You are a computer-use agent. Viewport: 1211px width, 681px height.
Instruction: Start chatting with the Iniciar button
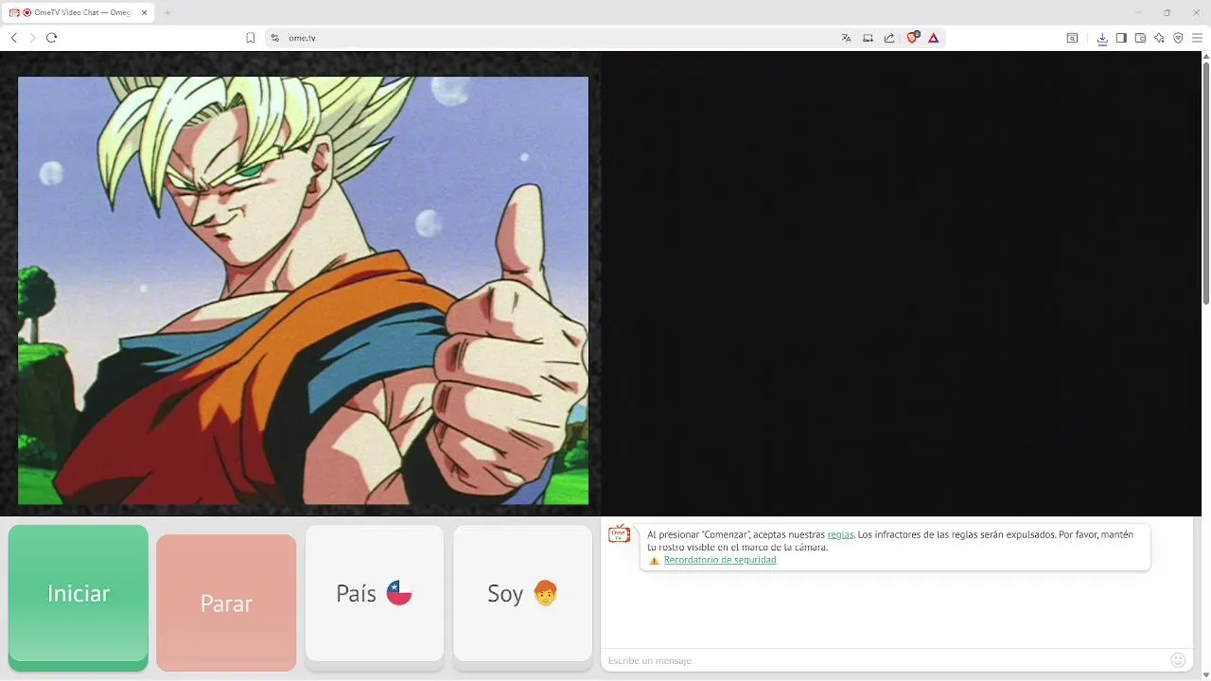[79, 594]
